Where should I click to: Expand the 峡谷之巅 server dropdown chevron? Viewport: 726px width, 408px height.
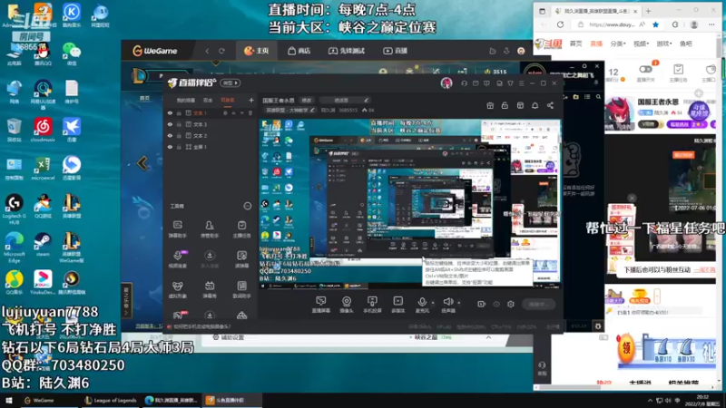(488, 337)
